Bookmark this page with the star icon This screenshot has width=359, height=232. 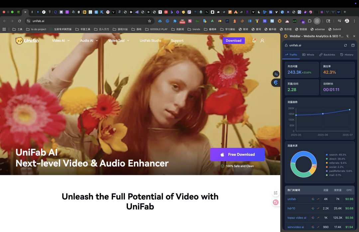[150, 21]
